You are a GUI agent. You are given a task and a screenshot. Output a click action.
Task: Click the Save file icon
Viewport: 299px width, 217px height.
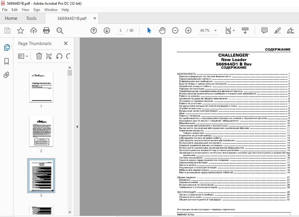tap(7, 31)
